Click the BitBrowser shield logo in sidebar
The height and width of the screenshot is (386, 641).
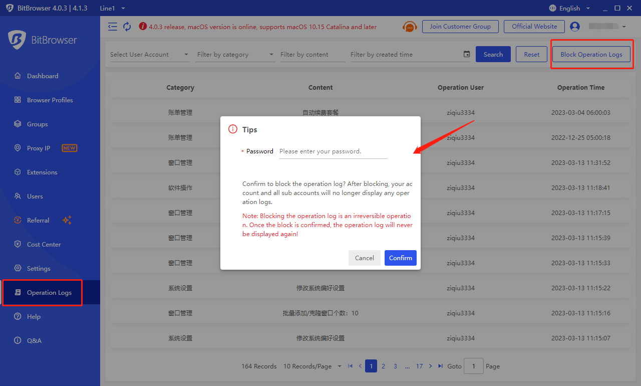coord(17,40)
